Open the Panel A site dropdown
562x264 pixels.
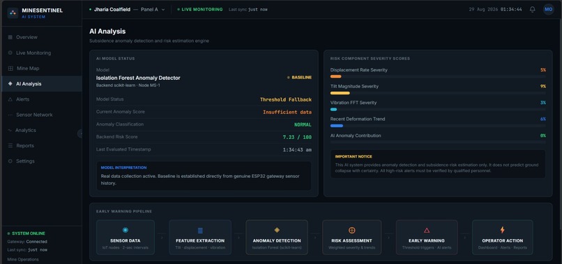tap(152, 10)
